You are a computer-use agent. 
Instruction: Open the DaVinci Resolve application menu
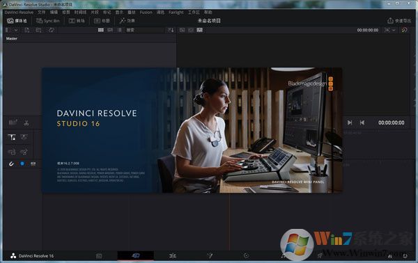[19, 13]
